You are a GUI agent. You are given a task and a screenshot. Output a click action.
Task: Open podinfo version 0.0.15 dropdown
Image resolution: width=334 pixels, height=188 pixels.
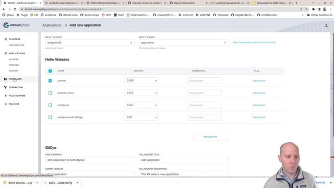point(141,81)
